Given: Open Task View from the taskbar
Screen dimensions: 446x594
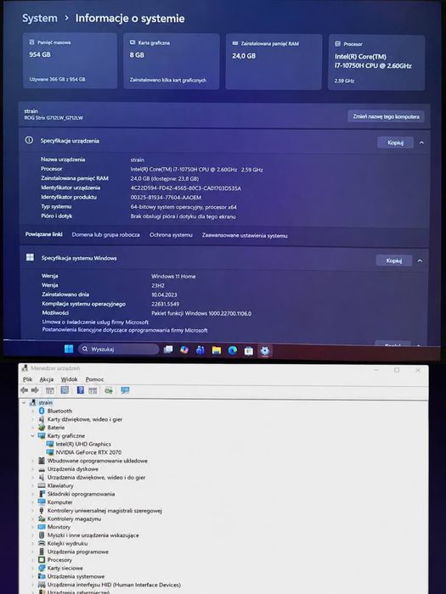Looking at the screenshot, I should [x=168, y=350].
